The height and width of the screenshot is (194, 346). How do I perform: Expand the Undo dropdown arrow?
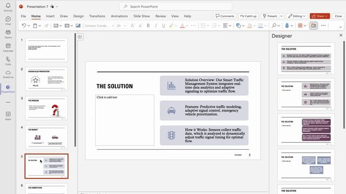click(x=29, y=26)
